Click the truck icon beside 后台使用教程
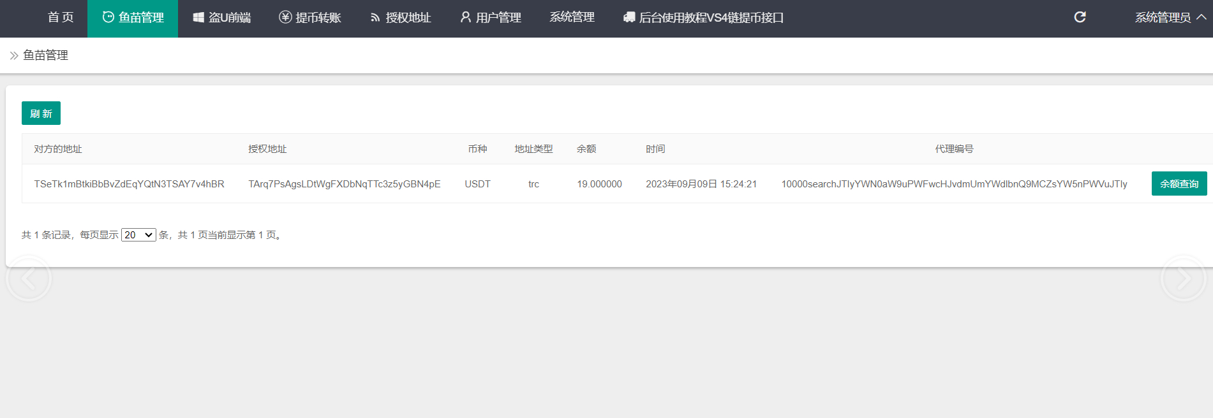 629,17
